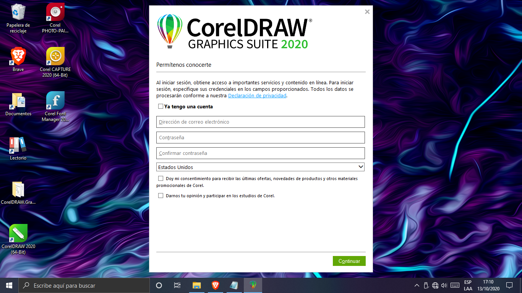Open the Estados Unidos country dropdown
This screenshot has height=293, width=522.
[x=261, y=167]
